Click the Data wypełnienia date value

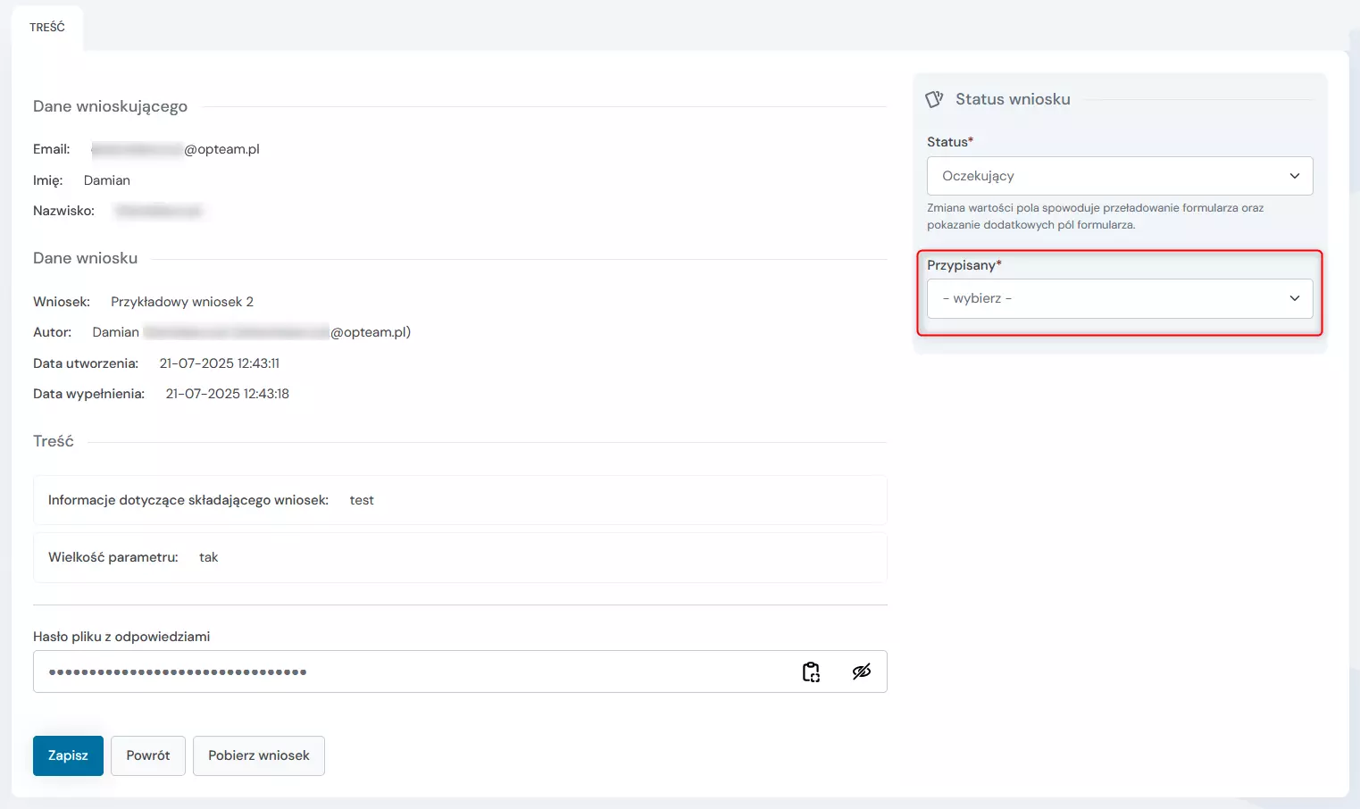click(x=228, y=394)
